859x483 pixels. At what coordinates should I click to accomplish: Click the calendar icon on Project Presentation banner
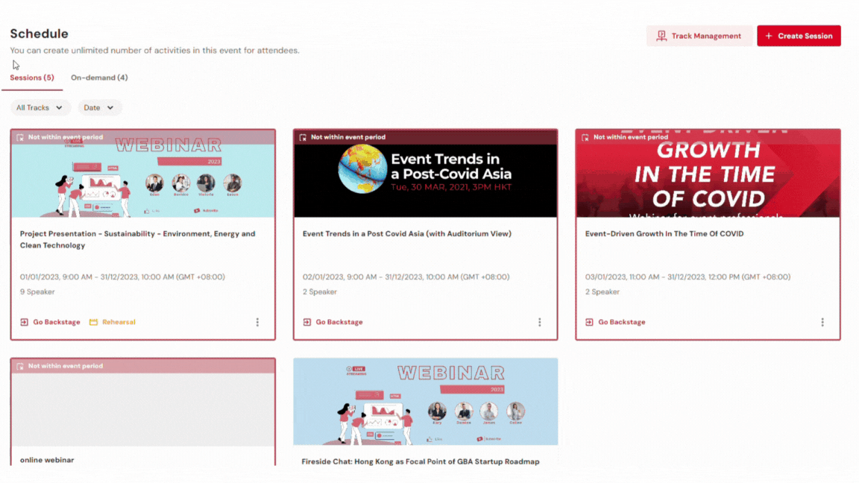click(20, 137)
